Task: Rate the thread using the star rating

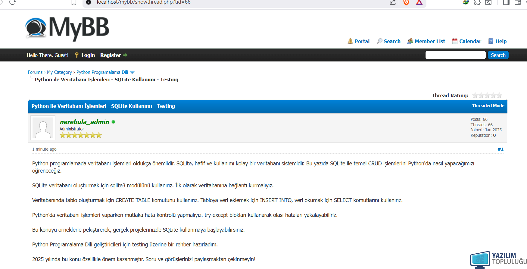Action: click(x=487, y=95)
